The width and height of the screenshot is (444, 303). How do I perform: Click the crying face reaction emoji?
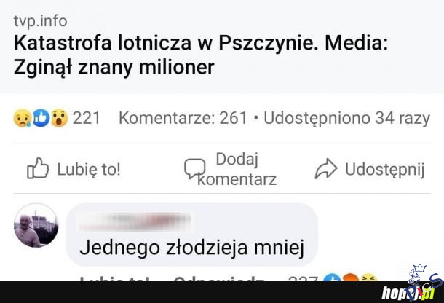22,117
